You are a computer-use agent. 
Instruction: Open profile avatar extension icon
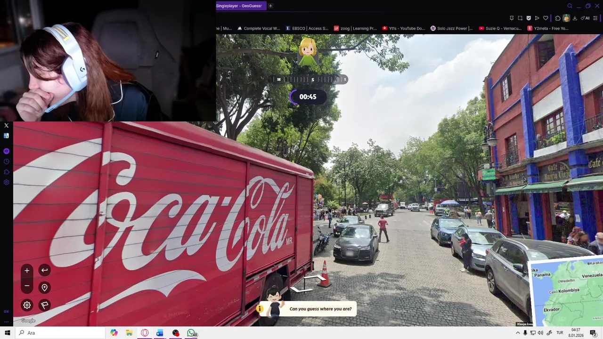point(566,18)
